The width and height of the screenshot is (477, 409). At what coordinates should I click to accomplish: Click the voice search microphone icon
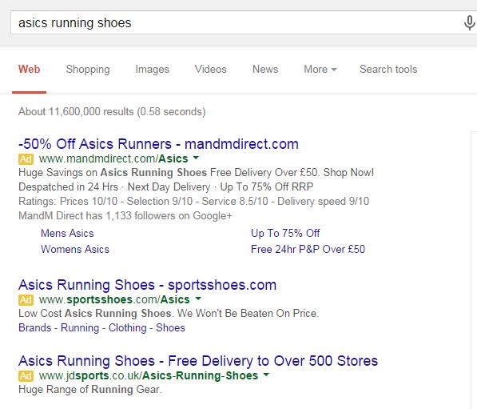[x=469, y=23]
